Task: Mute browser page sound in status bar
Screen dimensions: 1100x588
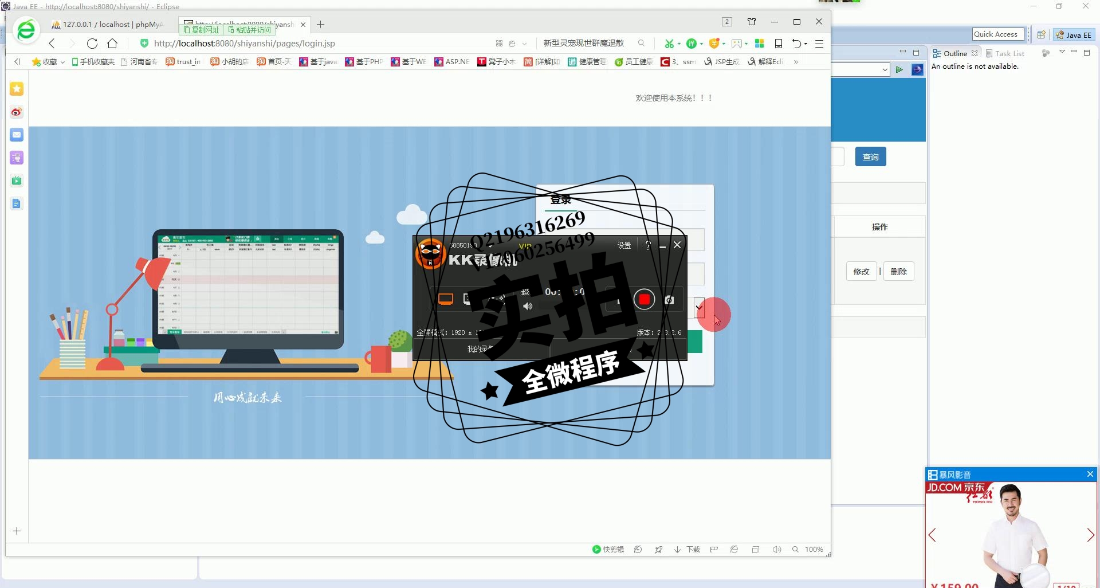Action: pyautogui.click(x=777, y=550)
